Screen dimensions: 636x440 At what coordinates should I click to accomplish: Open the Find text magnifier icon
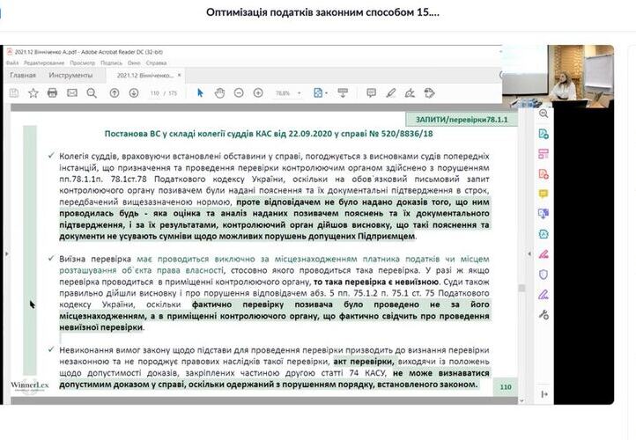(x=92, y=93)
